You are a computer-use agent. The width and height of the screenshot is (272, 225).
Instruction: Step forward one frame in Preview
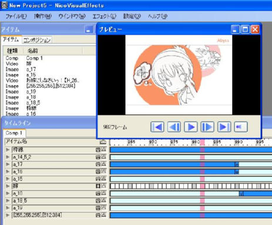point(207,127)
